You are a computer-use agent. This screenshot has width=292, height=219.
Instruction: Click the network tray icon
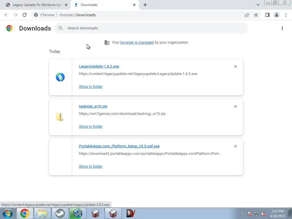point(256,214)
